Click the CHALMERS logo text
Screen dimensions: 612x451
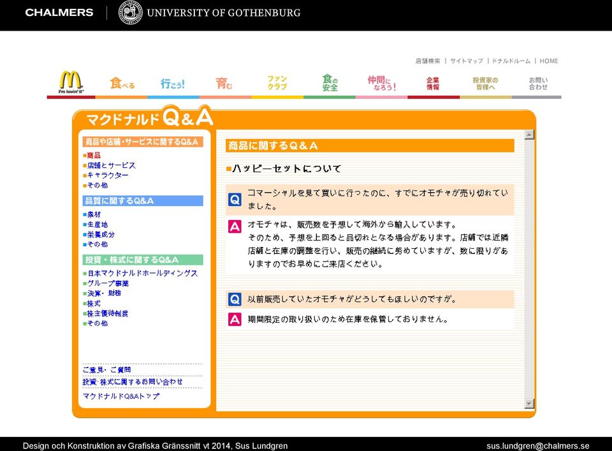(x=59, y=13)
